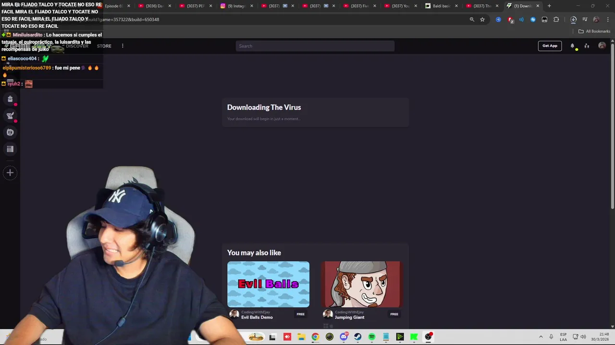The image size is (615, 345).
Task: Open the red extension with badge 2
Action: (510, 20)
